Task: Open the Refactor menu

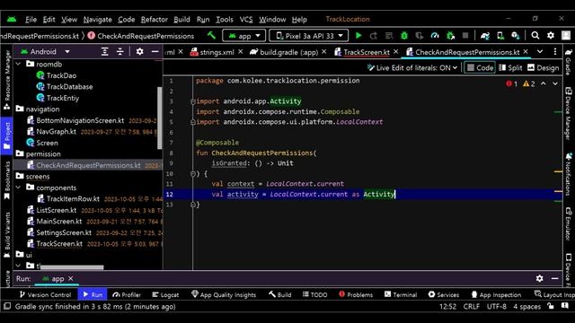Action: point(154,20)
